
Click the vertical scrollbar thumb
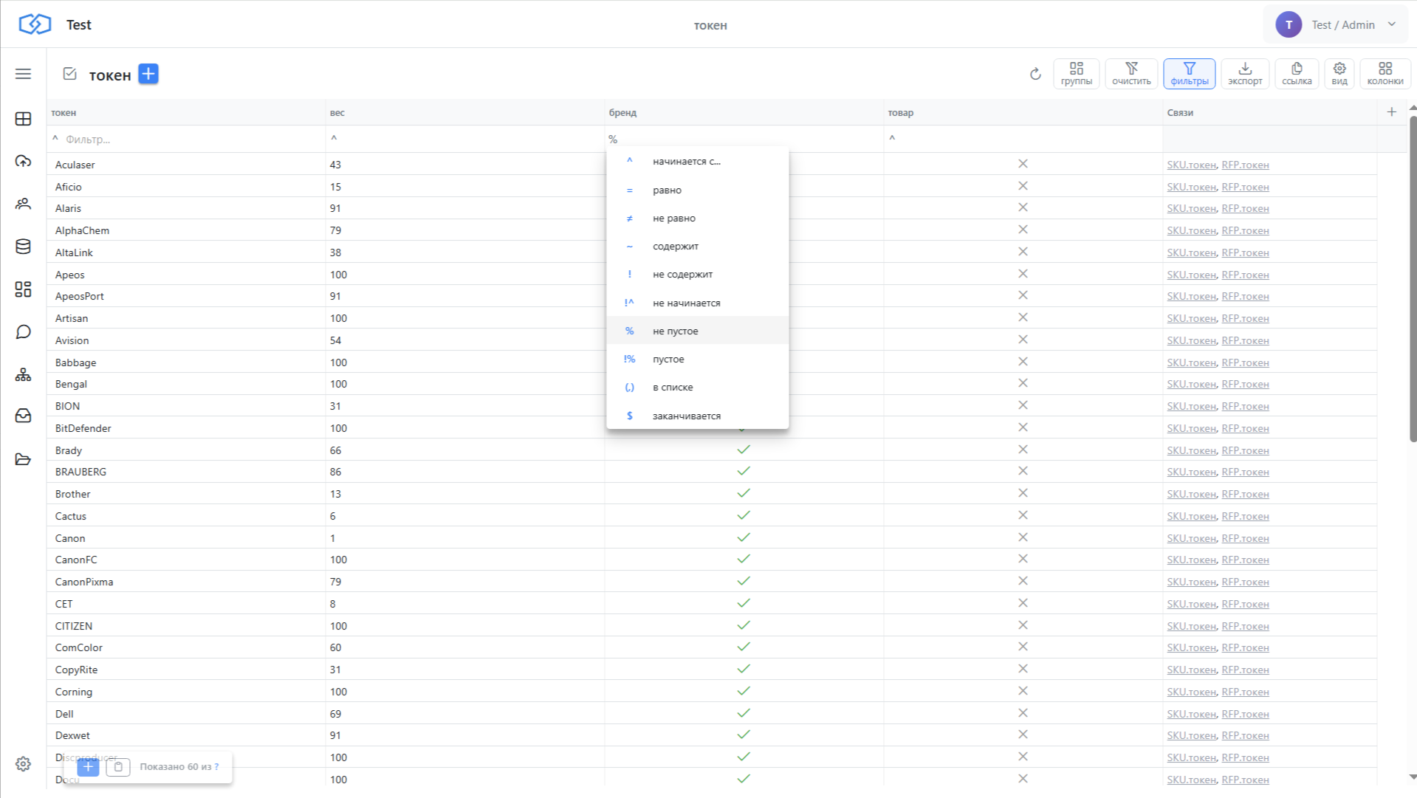click(1413, 278)
